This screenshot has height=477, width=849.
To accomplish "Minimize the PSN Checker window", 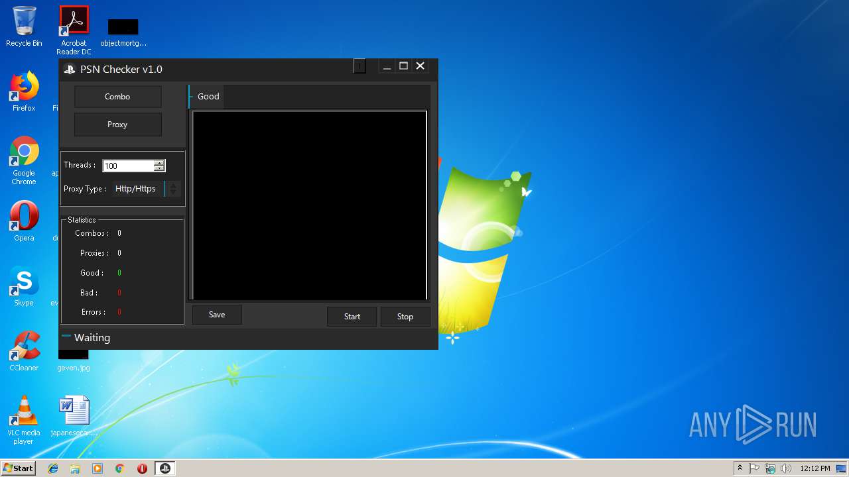I will (x=387, y=66).
